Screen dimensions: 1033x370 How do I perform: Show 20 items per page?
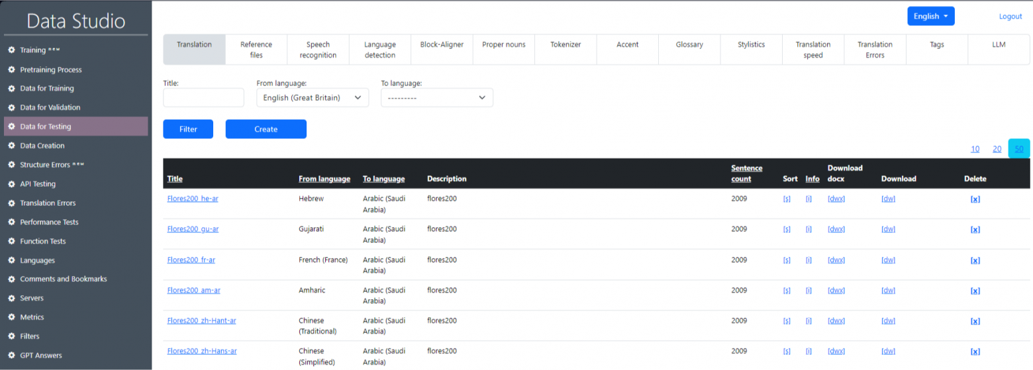[x=997, y=149]
